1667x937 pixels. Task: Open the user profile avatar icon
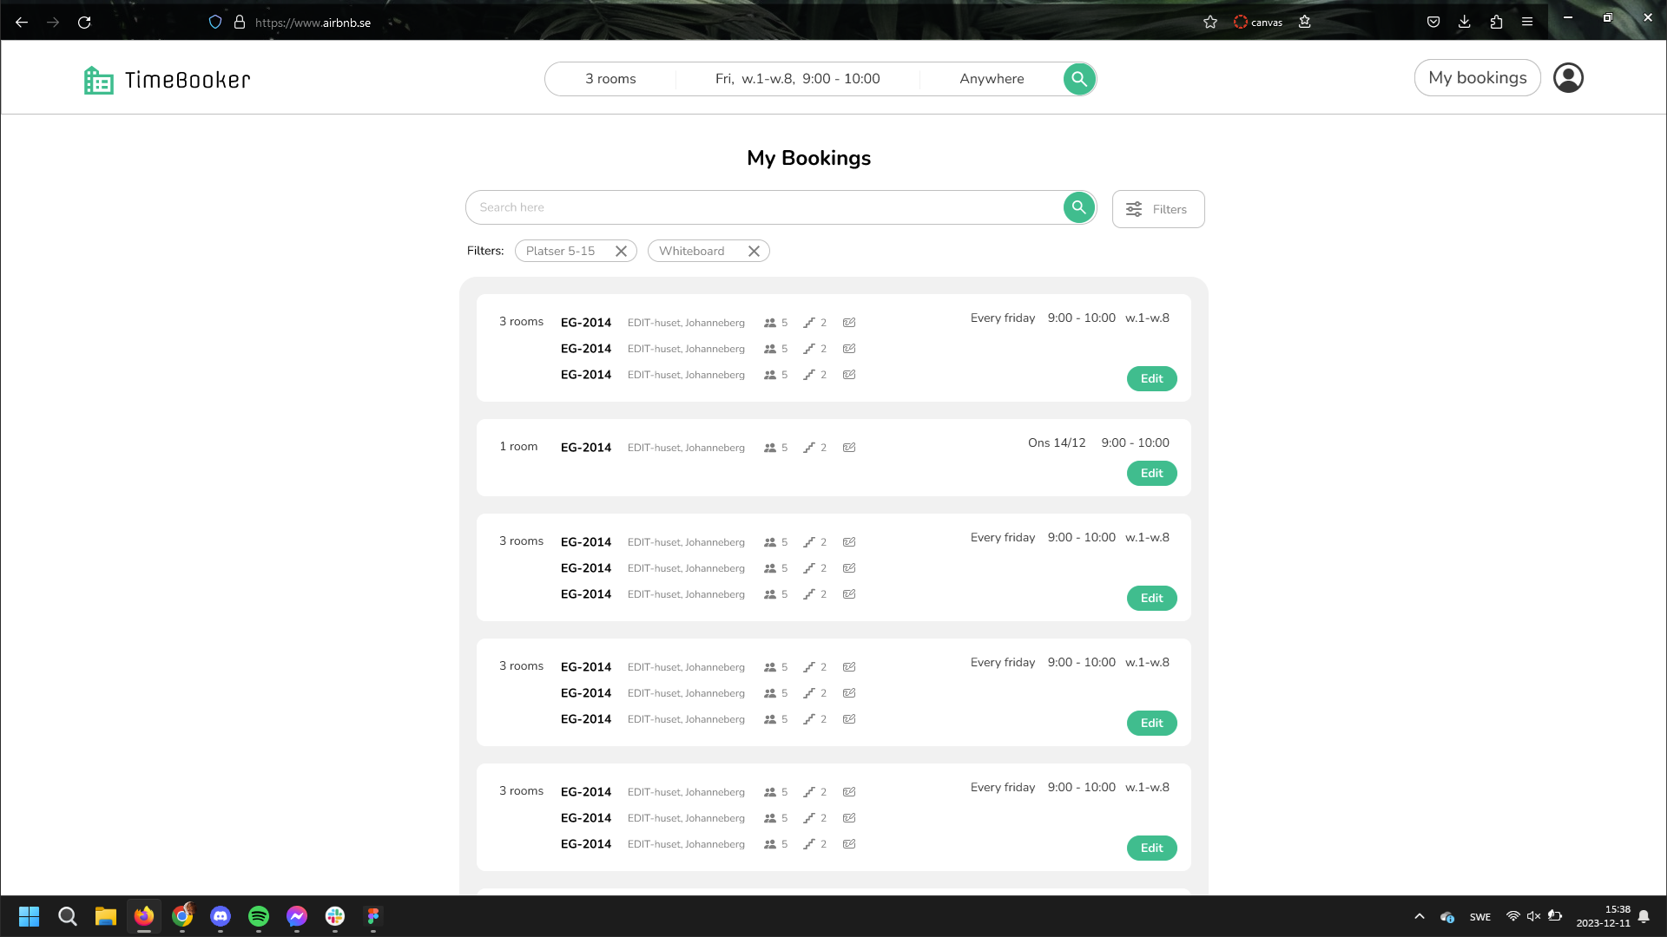point(1568,78)
